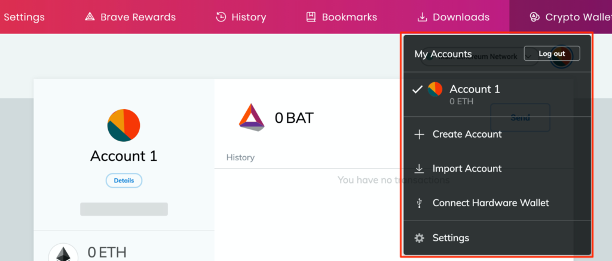612x261 pixels.
Task: Click the BAT token logo
Action: [x=252, y=117]
